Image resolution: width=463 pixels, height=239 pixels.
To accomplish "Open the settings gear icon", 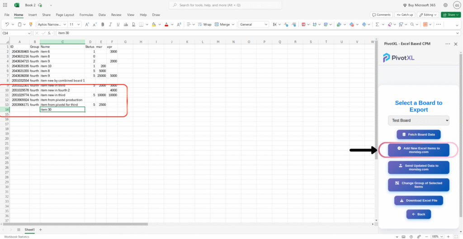I will coord(445,5).
